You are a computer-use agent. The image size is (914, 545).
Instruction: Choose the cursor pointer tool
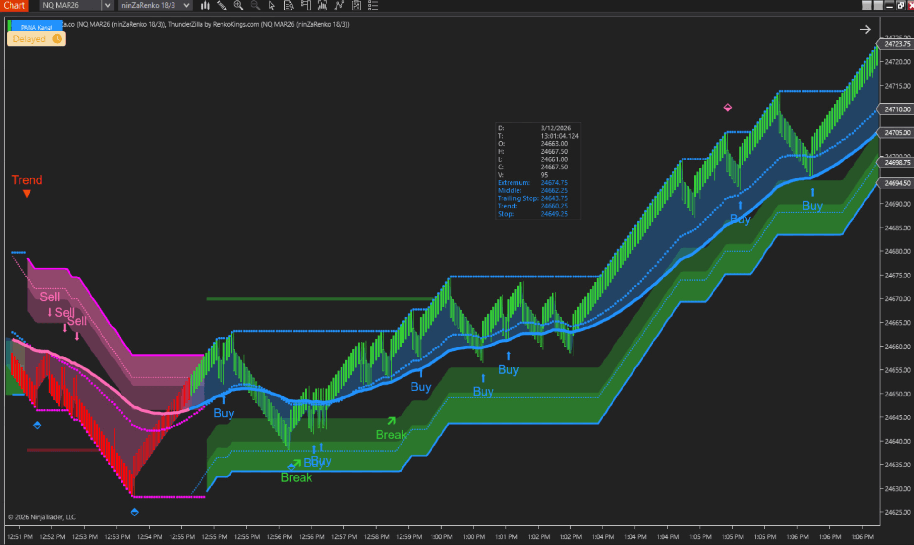tap(271, 6)
